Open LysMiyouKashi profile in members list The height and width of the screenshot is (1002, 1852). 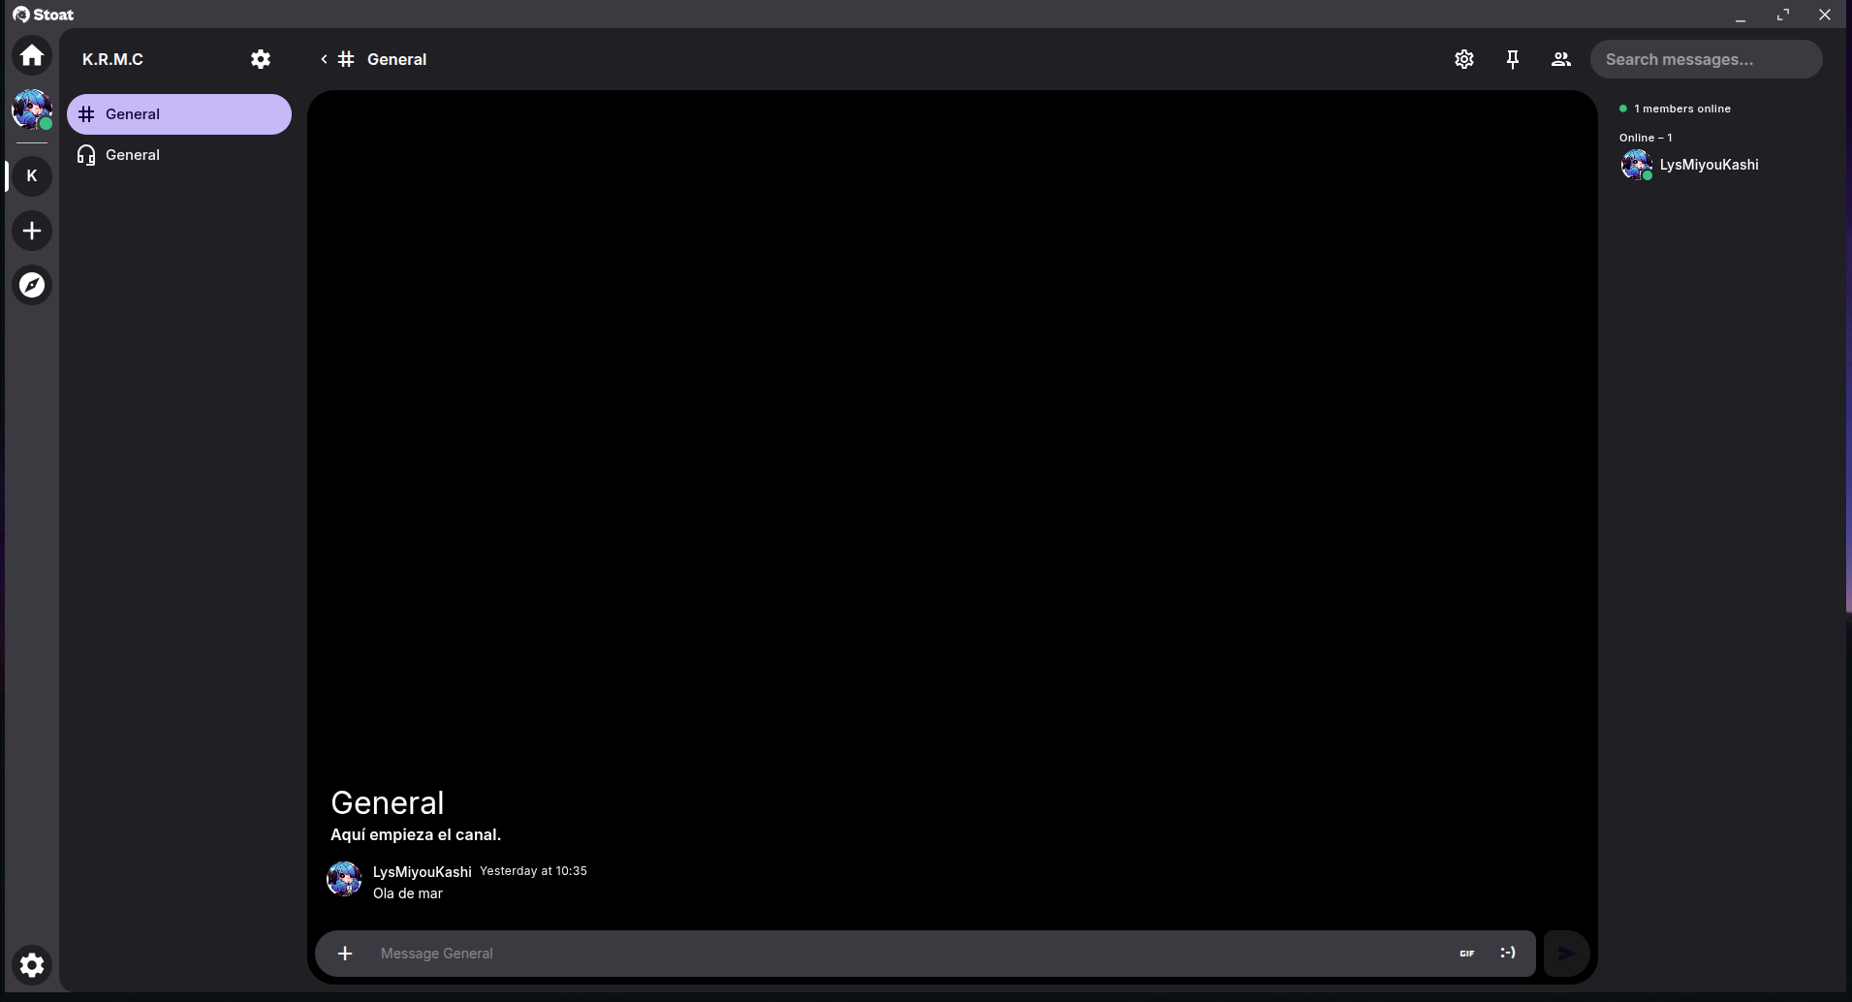(x=1708, y=165)
